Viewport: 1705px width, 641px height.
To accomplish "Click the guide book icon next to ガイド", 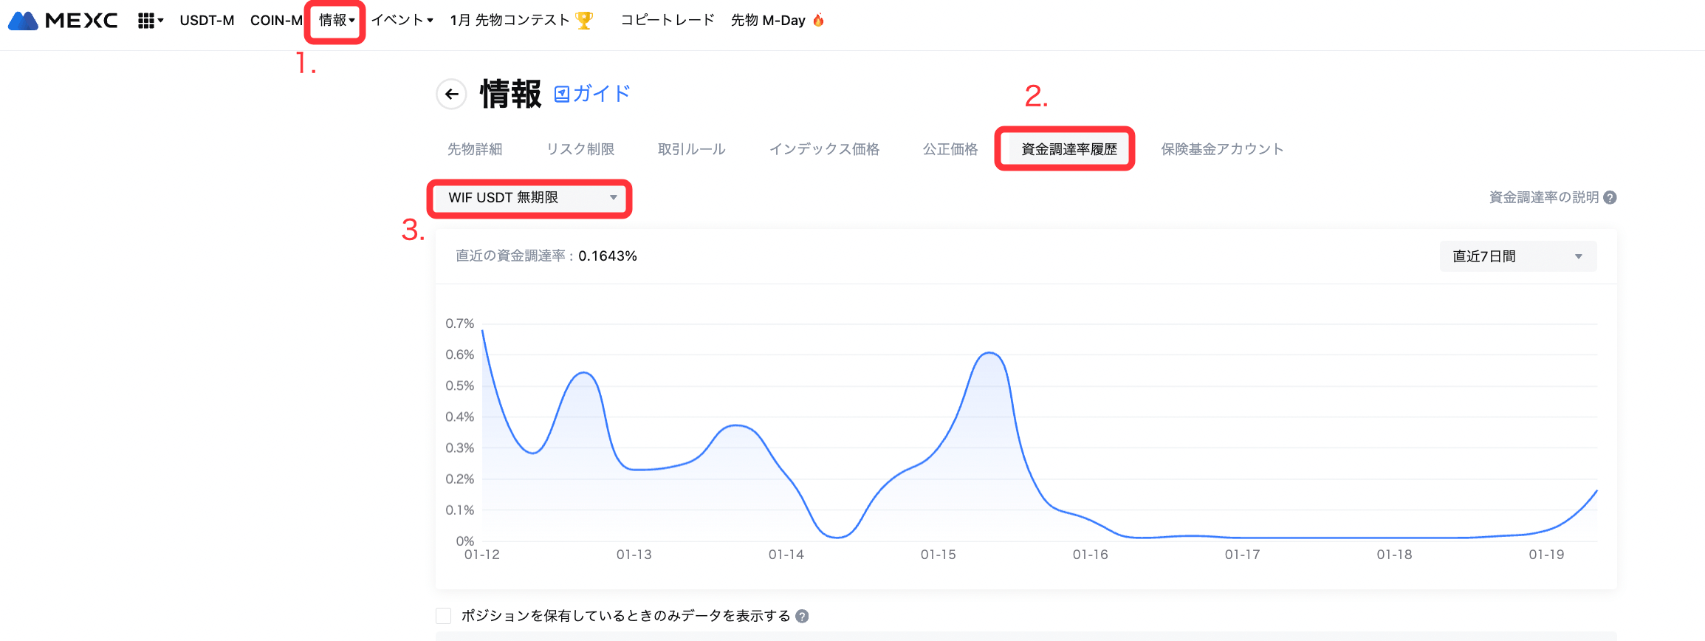I will click(x=562, y=94).
